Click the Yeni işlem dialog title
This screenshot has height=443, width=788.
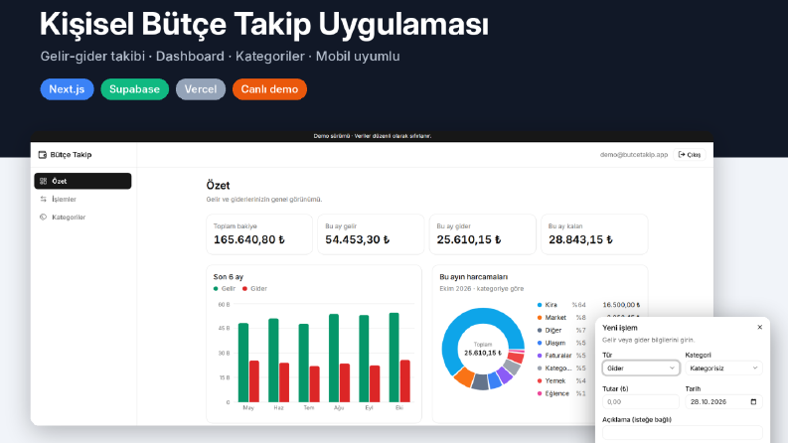(x=620, y=328)
